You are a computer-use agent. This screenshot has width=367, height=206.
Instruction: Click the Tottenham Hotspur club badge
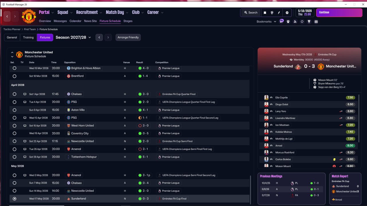pos(69,157)
